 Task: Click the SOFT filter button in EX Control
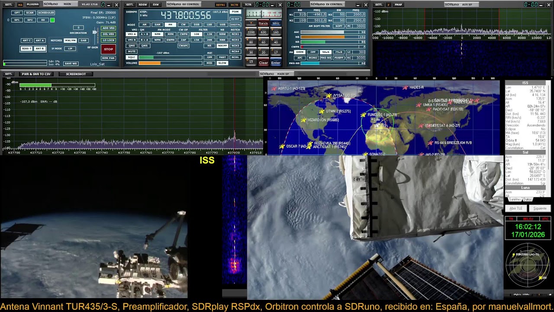(339, 26)
